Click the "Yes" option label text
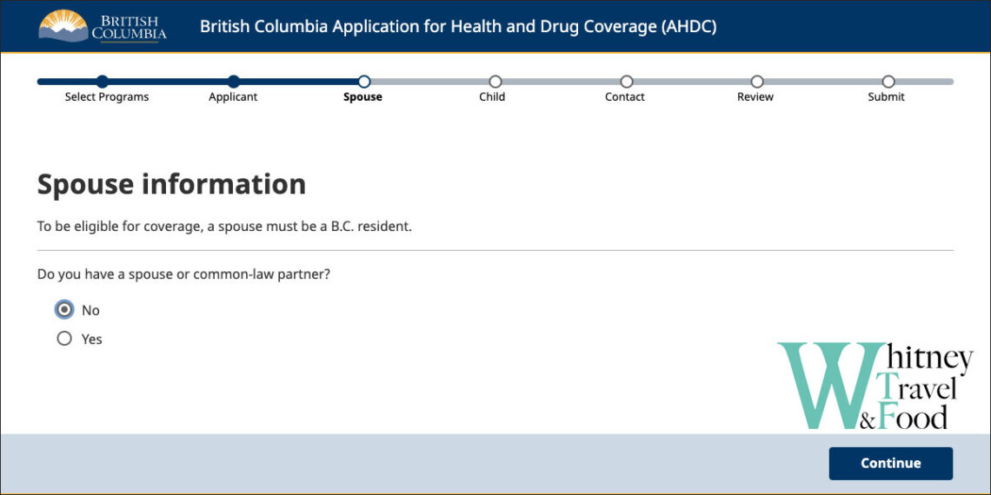The width and height of the screenshot is (991, 495). [92, 340]
